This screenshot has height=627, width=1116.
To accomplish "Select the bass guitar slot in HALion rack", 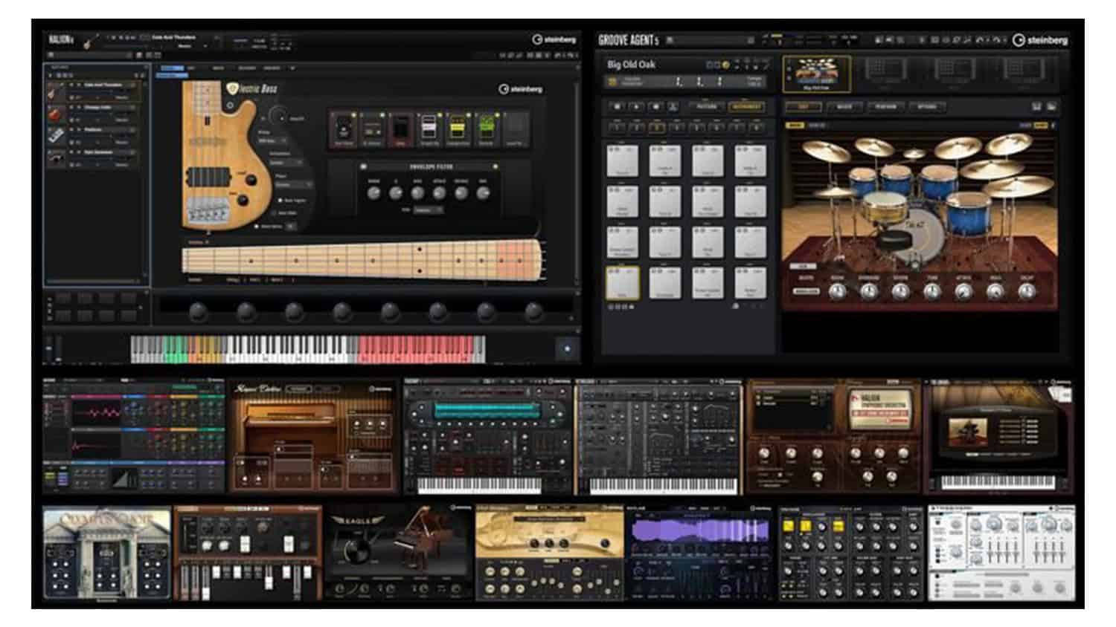I will point(95,91).
